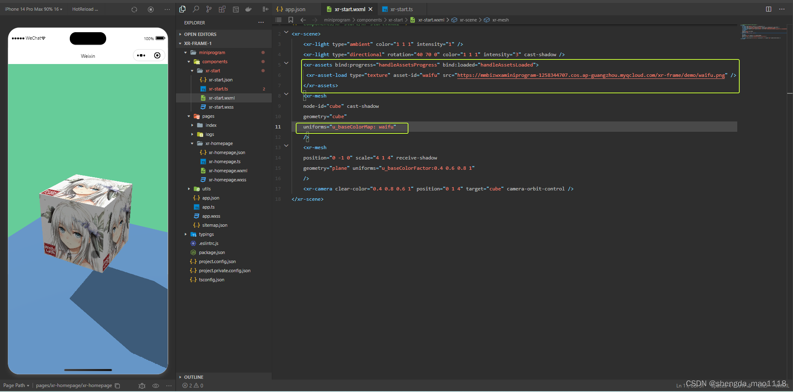Screen dimensions: 793x392
Task: Click the pages/xr-homepage/xr-homepage path text
Action: [x=74, y=385]
